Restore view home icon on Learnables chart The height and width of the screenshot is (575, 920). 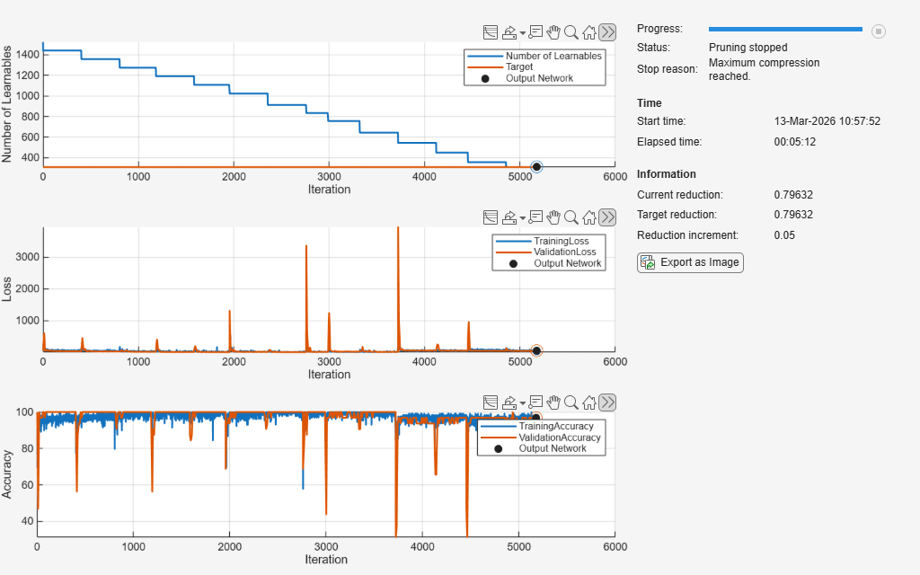click(589, 32)
